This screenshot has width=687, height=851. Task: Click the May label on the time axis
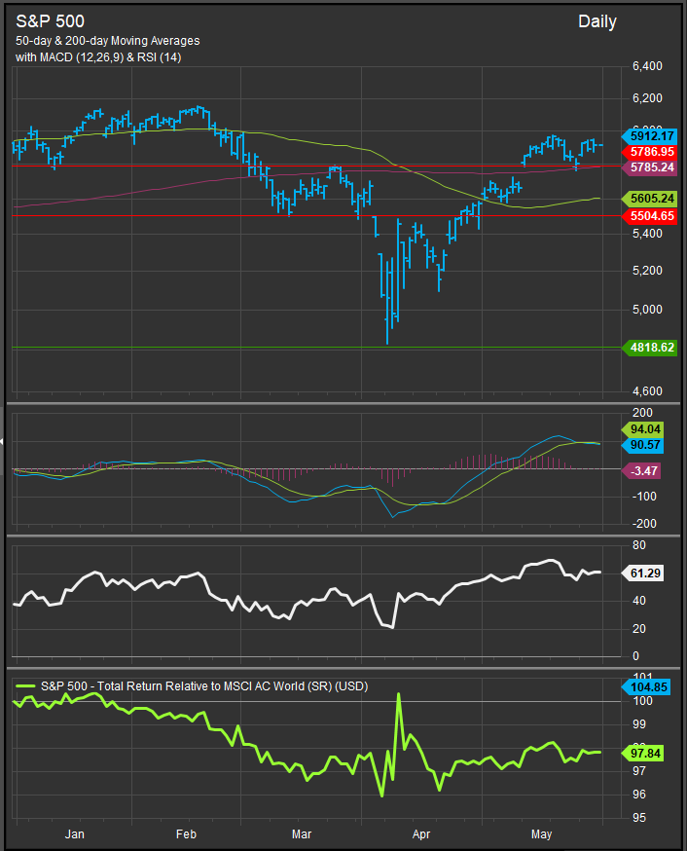pos(541,834)
